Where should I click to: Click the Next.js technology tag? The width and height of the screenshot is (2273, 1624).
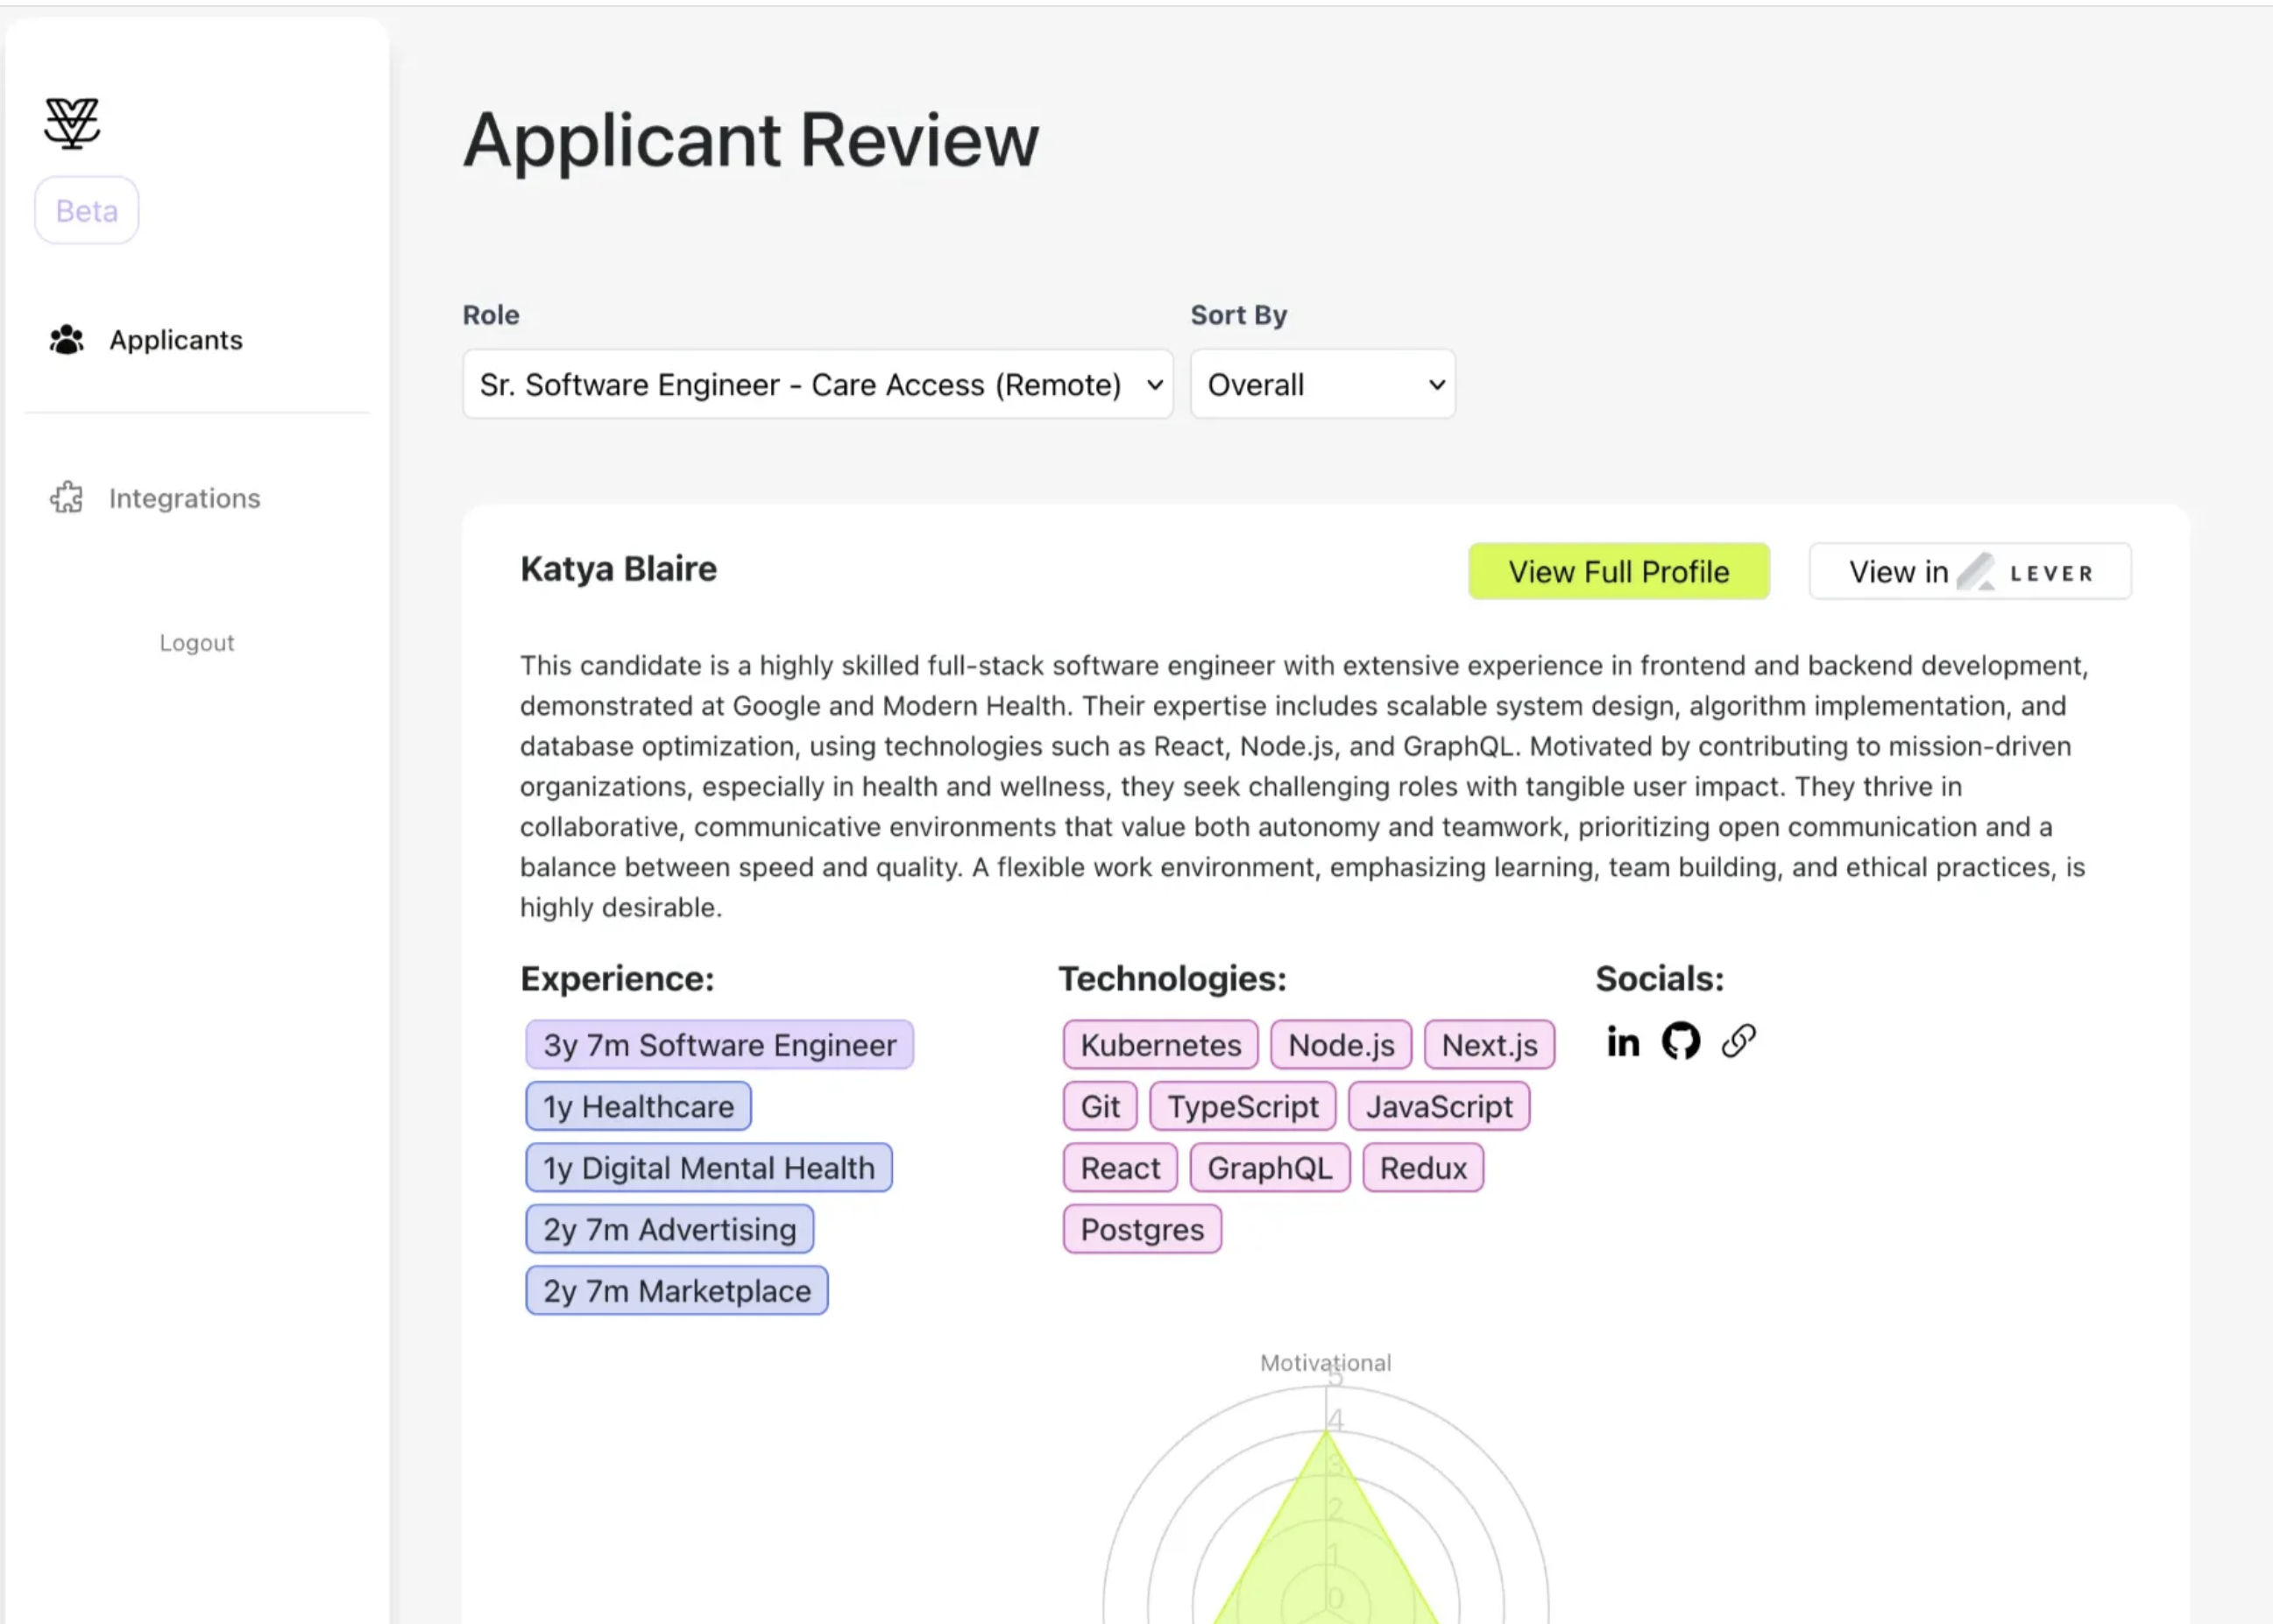coord(1490,1045)
